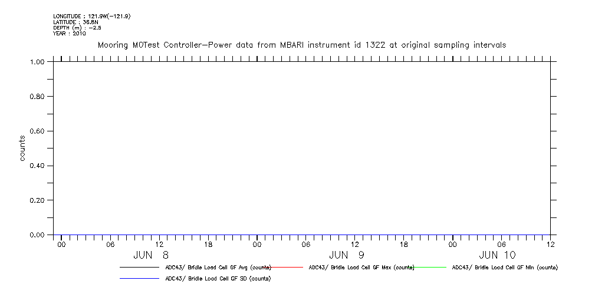Viewport: 595px width, 297px height.
Task: Click the JUN 9 date label
Action: coord(347,255)
